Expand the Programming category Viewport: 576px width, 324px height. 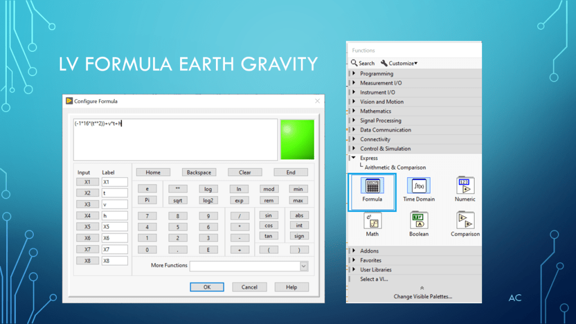(x=354, y=74)
